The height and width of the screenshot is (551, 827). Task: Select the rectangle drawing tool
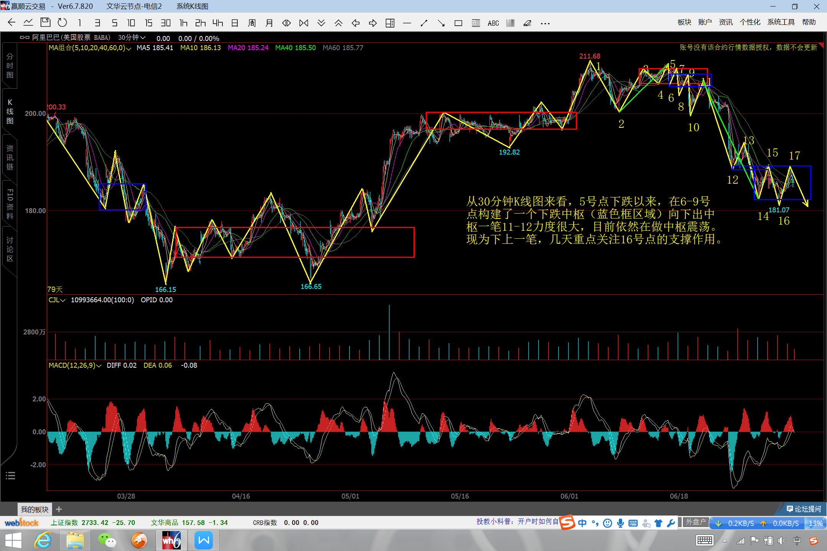pyautogui.click(x=458, y=23)
